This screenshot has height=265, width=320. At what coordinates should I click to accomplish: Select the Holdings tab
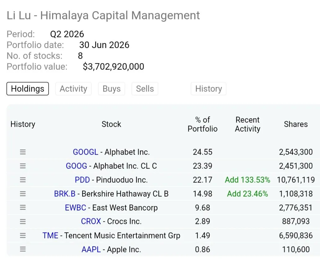28,89
